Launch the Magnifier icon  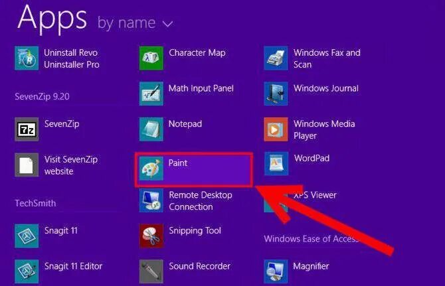[276, 271]
